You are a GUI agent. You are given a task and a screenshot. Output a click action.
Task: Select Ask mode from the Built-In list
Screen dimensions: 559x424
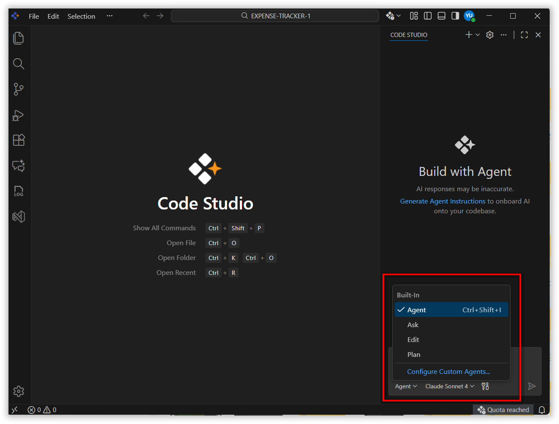click(413, 325)
